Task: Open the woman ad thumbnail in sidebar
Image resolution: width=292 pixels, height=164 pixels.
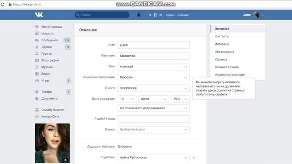Action: pyautogui.click(x=52, y=143)
